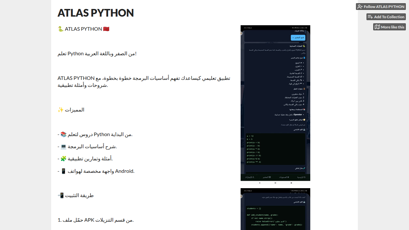Screen dimensions: 409x230
Task: Click the text "تعلم Python من الصفر وباللغة العربية!"
Action: [x=97, y=53]
